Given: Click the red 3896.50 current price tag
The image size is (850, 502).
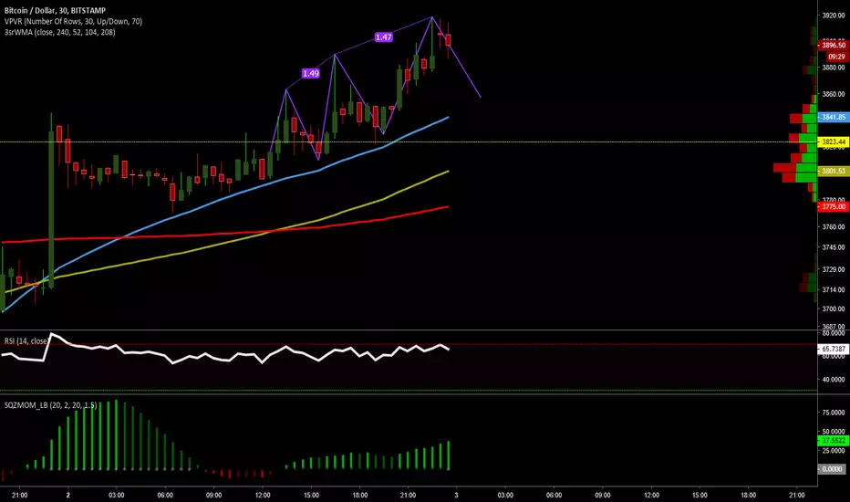Looking at the screenshot, I should click(x=834, y=45).
